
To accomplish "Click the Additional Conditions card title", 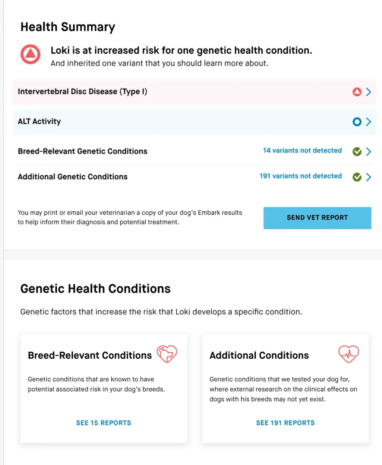I will 259,356.
